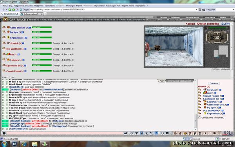Select the Чат tab

tap(161, 81)
